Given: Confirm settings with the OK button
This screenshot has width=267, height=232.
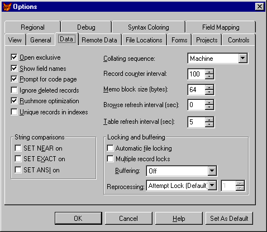Looking at the screenshot, I should (x=78, y=218).
